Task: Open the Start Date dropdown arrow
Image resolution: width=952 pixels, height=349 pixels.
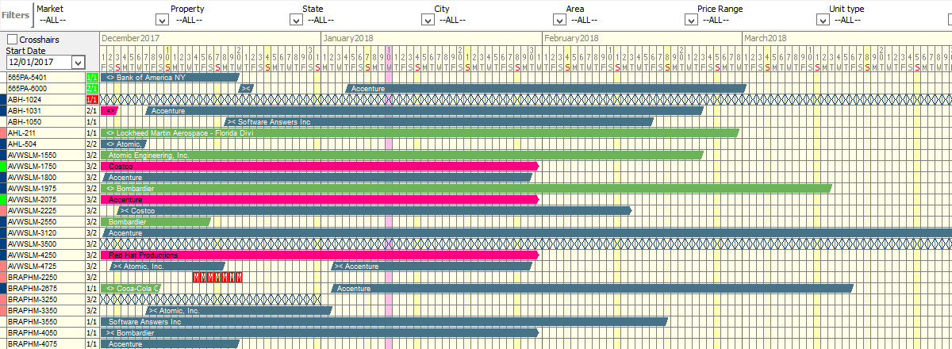Action: (x=78, y=62)
